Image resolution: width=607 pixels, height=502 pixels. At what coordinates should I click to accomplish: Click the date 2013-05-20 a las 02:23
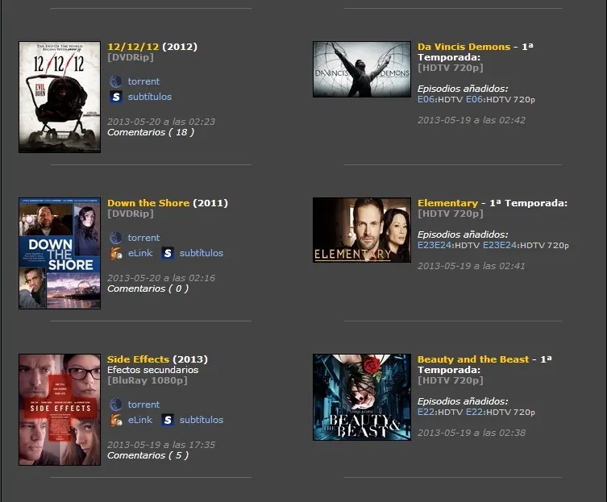click(161, 122)
